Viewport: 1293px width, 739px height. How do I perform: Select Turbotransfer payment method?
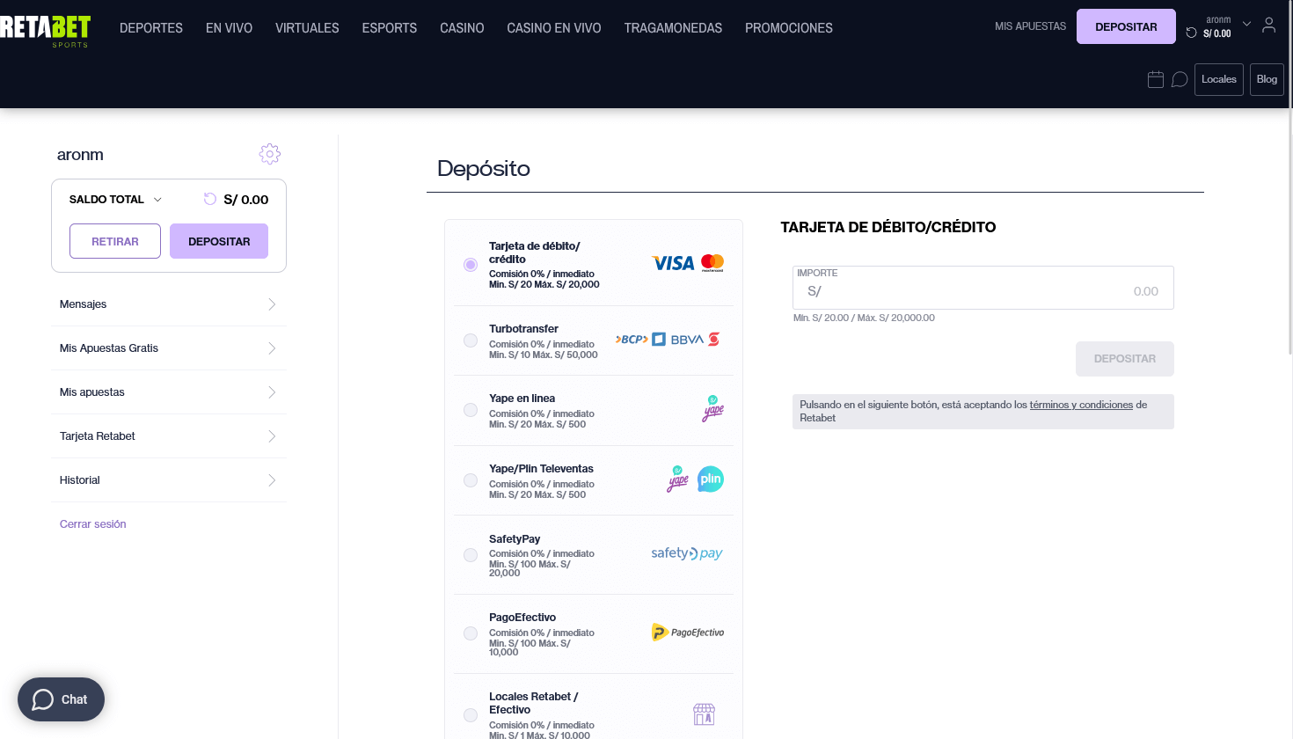(x=471, y=340)
